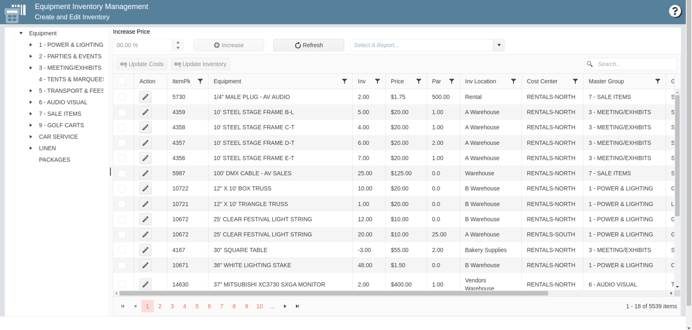Expand the 2 - PARTIES & EVENTS tree node

pyautogui.click(x=31, y=56)
